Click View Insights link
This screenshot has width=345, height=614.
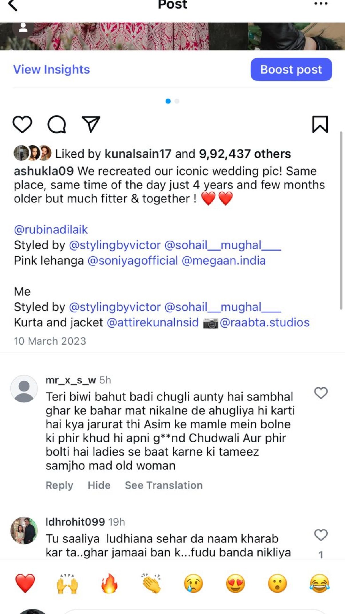pyautogui.click(x=51, y=70)
